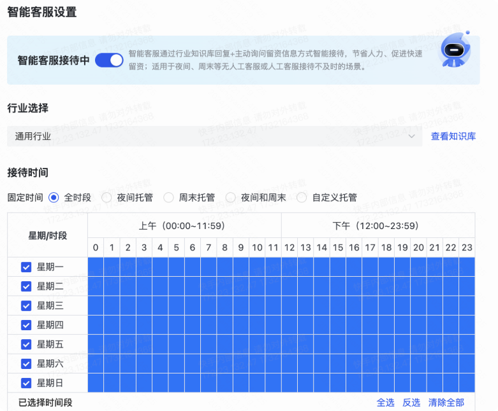
Task: Uncheck the 星期二 checkbox
Action: 26,286
